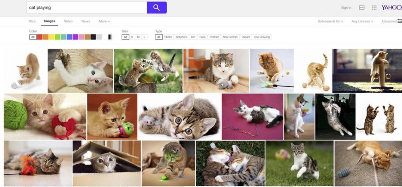Viewport: 402px width, 187px height.
Task: Click the search box containing cat playing
Action: coord(87,8)
